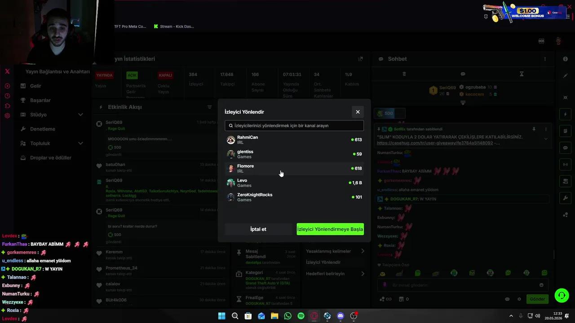The height and width of the screenshot is (323, 575).
Task: Click RahmiCan's avatar thumbnail
Action: 231,140
